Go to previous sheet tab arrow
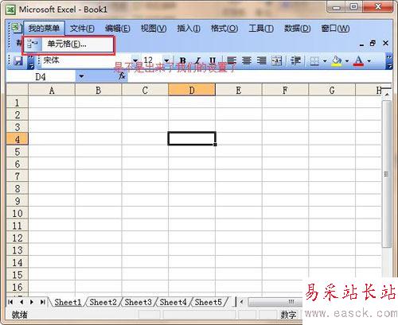398x325 pixels. (x=21, y=302)
